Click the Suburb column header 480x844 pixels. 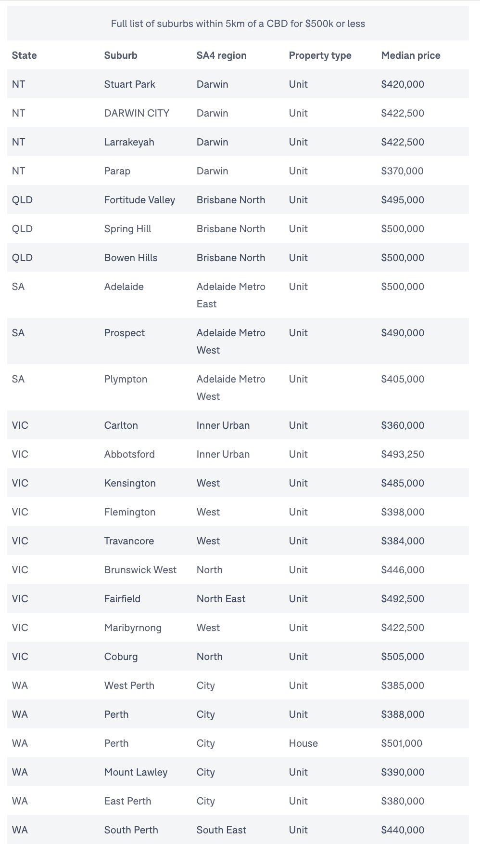[x=121, y=55]
